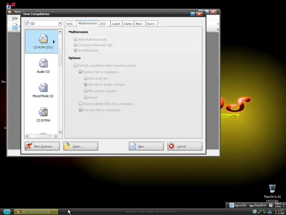Click the folder icon on Open button

pos(67,146)
